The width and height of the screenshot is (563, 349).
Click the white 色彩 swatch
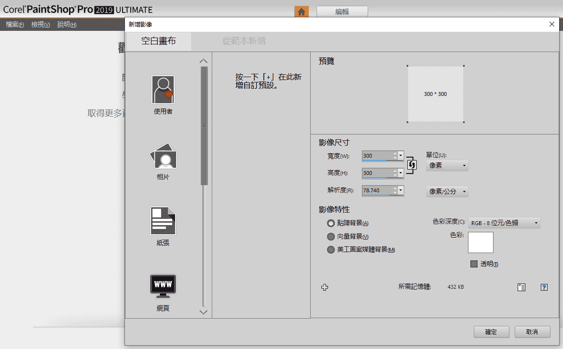pyautogui.click(x=481, y=242)
